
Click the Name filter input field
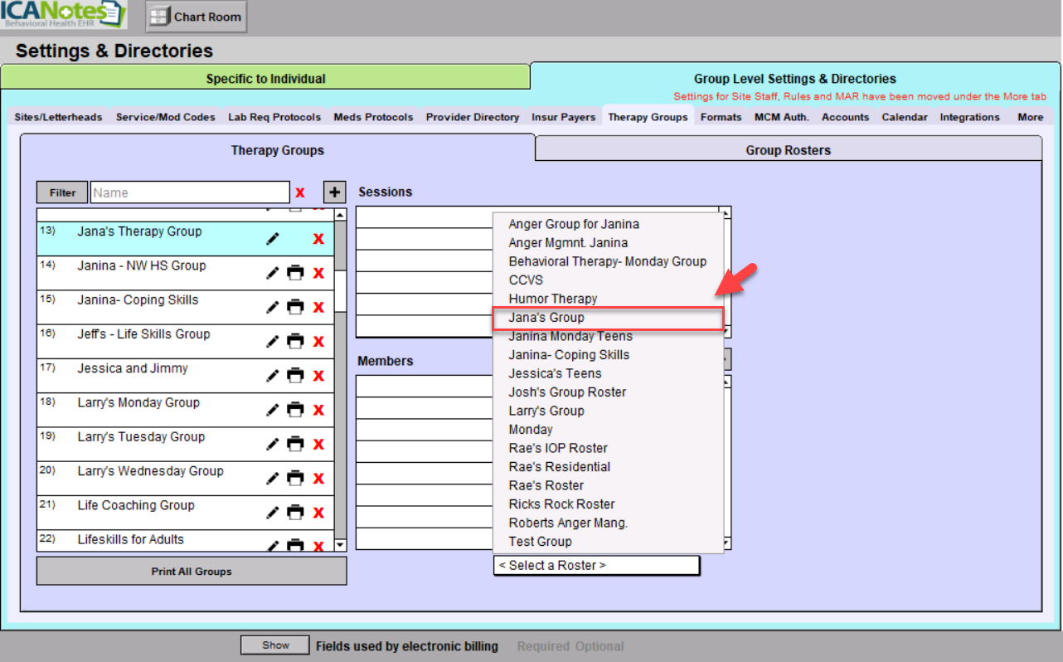click(x=190, y=192)
